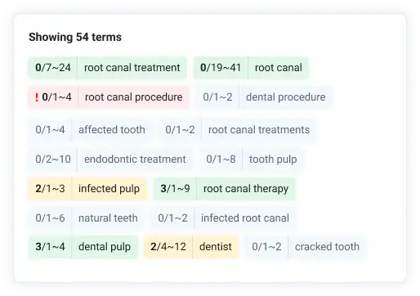Click the green 'dental pulp' term
Image resolution: width=420 pixels, height=296 pixels.
click(x=83, y=247)
